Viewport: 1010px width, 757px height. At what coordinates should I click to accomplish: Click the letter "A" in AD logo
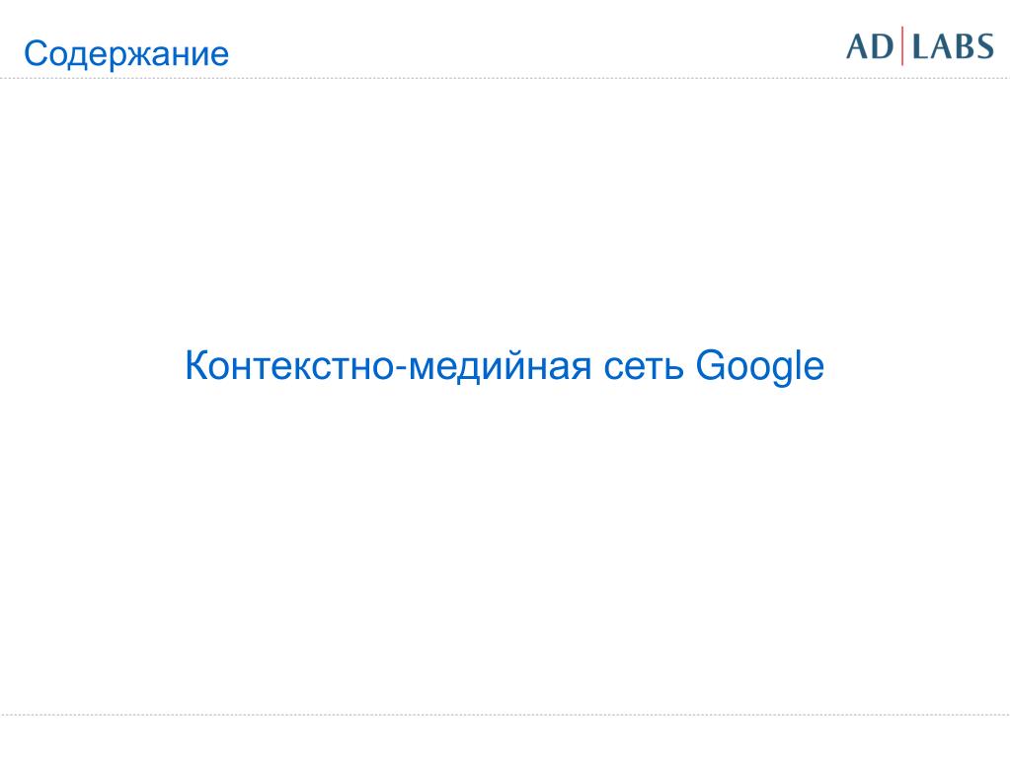(857, 47)
